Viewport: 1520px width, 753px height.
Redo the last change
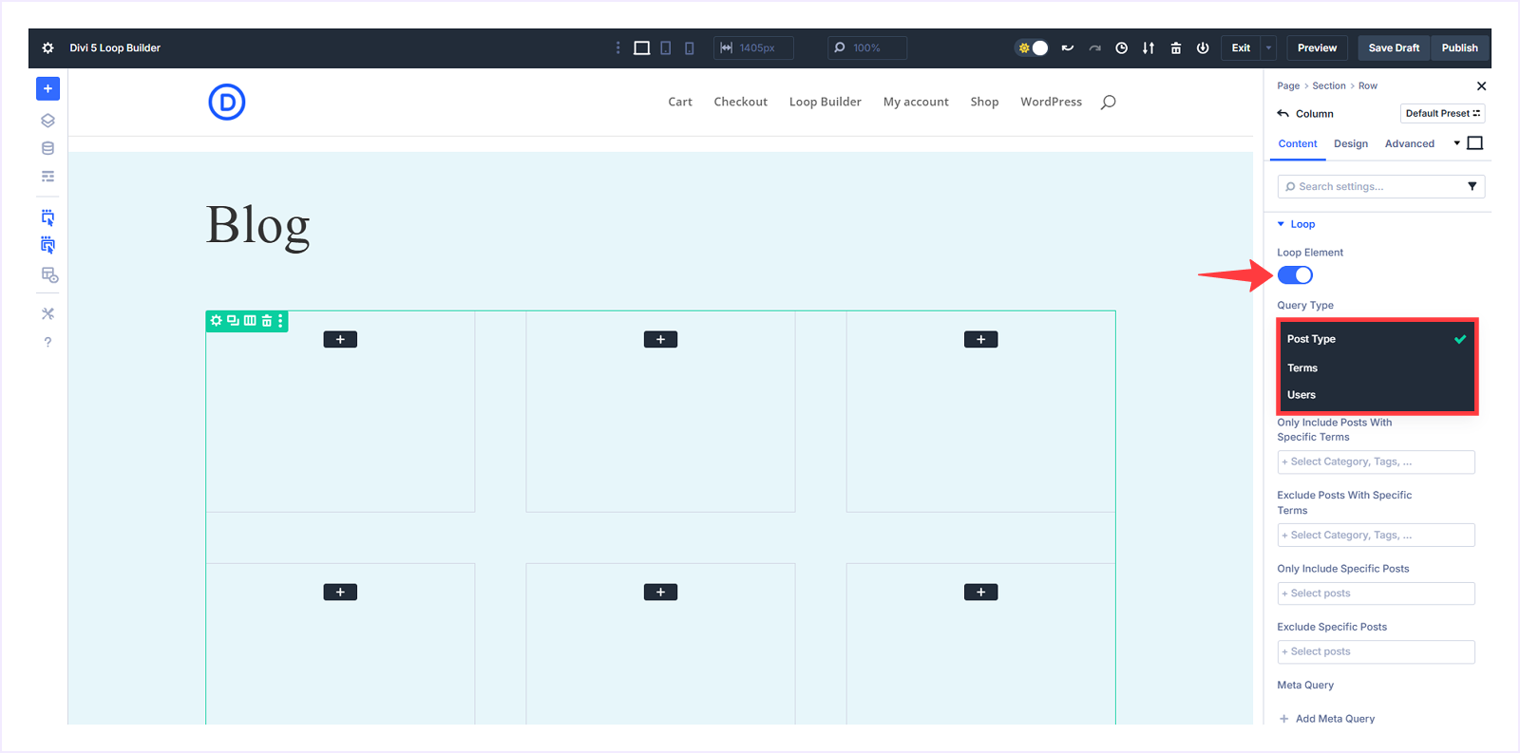pos(1094,47)
